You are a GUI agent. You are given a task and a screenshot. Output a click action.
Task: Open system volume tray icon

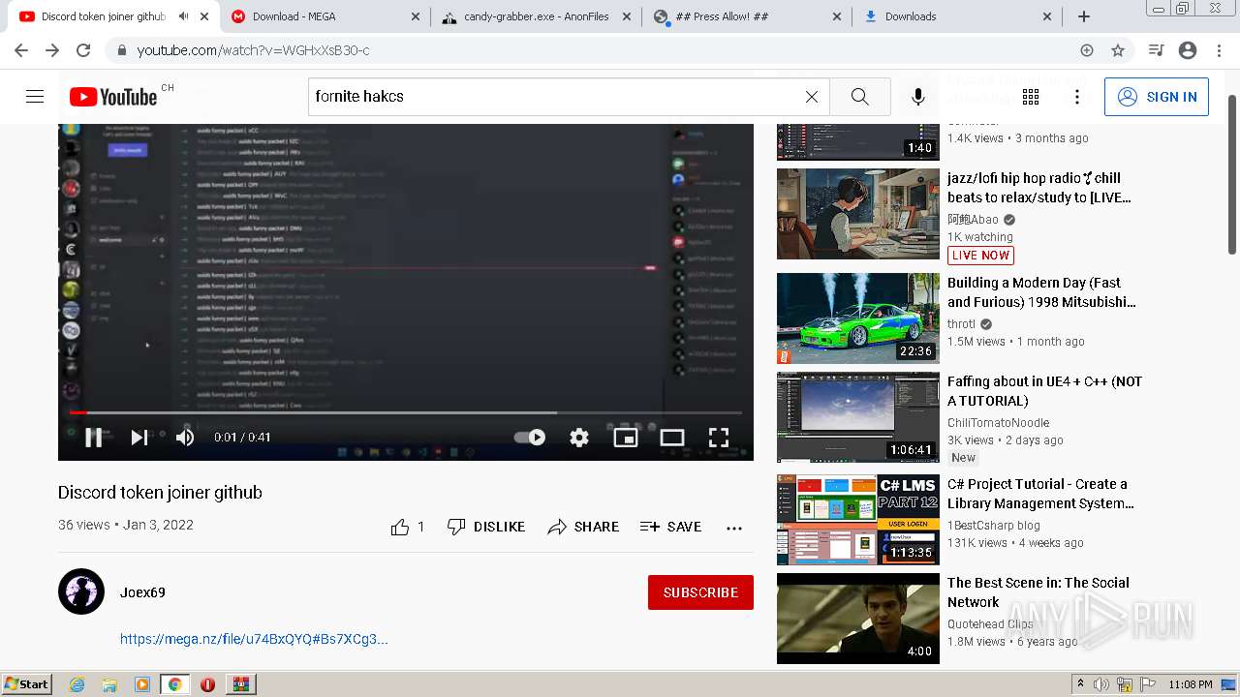click(1101, 684)
